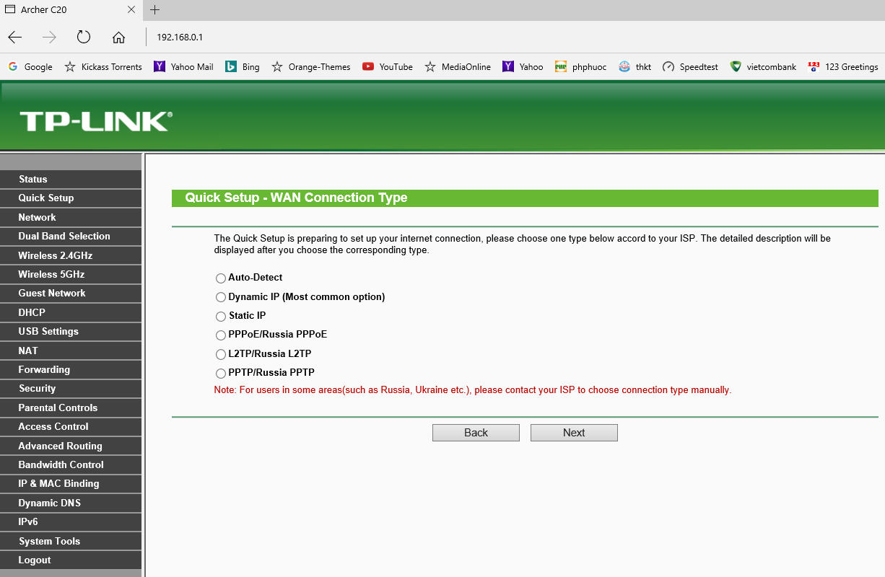Click the Next button
885x577 pixels.
click(x=574, y=433)
